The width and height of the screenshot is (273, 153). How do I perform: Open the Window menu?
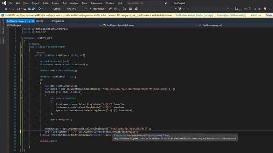click(110, 3)
